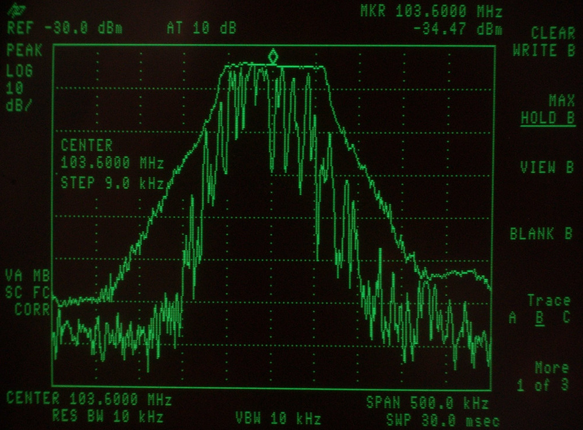
Task: Choose underlined trace B in the Trace selector
Action: pyautogui.click(x=540, y=318)
